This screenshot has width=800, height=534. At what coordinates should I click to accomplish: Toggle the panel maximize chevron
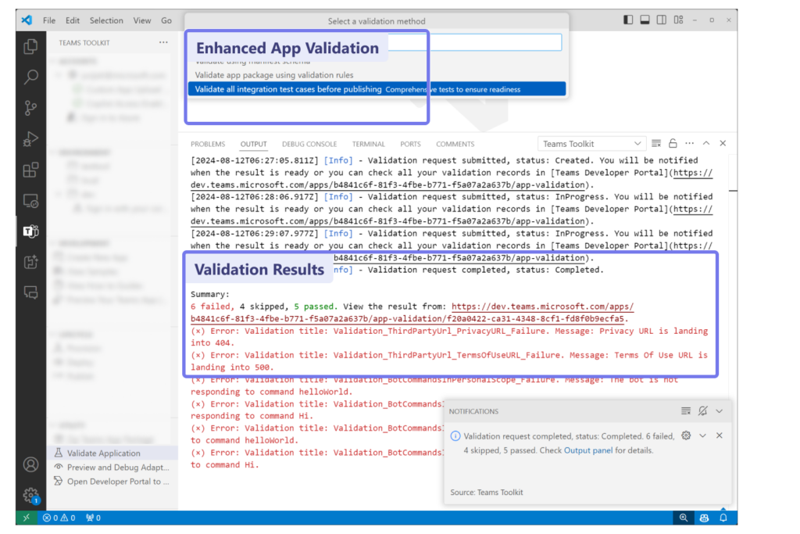click(x=705, y=143)
